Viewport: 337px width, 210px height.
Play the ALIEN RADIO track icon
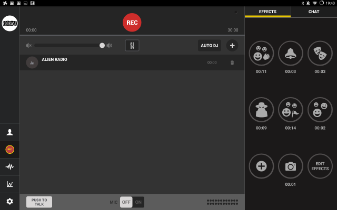tap(32, 62)
